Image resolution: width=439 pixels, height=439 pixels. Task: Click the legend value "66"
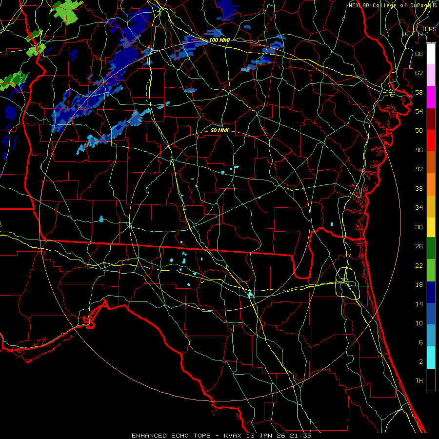click(x=419, y=54)
